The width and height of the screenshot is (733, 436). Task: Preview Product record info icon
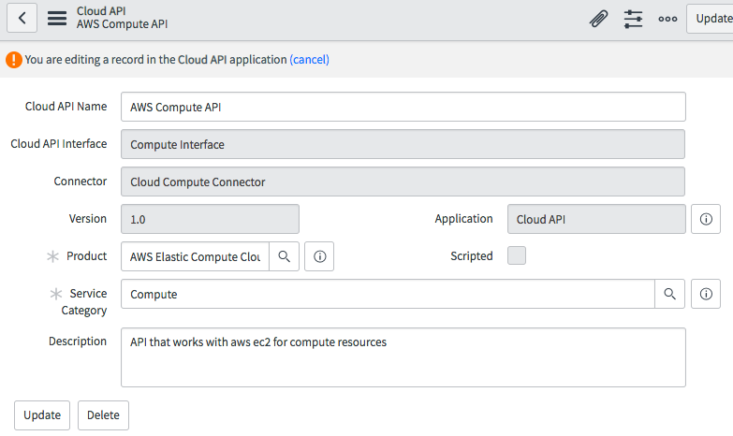tap(319, 256)
